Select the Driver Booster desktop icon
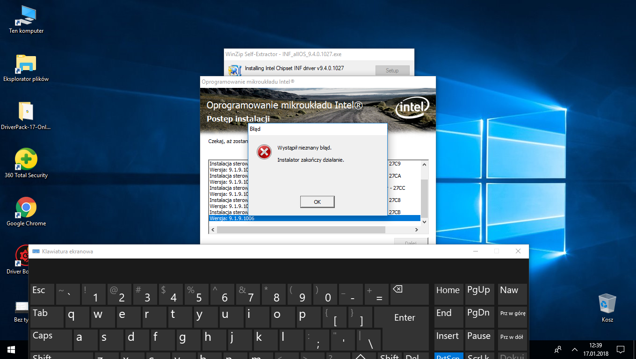This screenshot has width=636, height=359. pyautogui.click(x=19, y=260)
